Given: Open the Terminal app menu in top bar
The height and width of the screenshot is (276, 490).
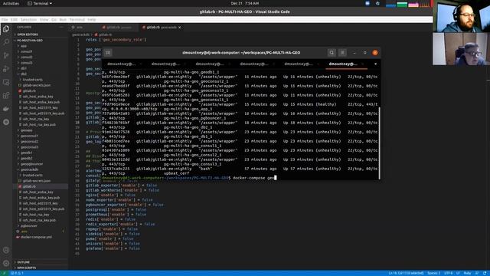Looking at the screenshot, I should 40,3.
